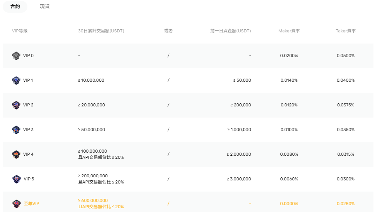This screenshot has width=375, height=212.
Task: Select the ≥ 20,000,000 trading volume cell
Action: pyautogui.click(x=92, y=105)
